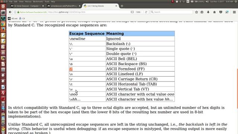Click the page's vertical scrollbar thumb
This screenshot has width=238, height=134.
coord(237,89)
